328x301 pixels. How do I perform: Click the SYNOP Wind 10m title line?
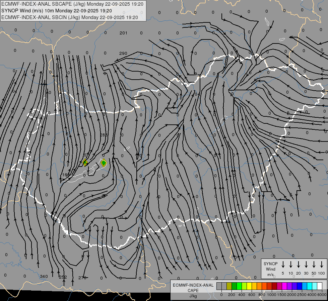click(57, 11)
